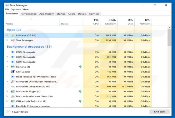Open the File menu
The width and height of the screenshot is (175, 118).
(x=7, y=9)
